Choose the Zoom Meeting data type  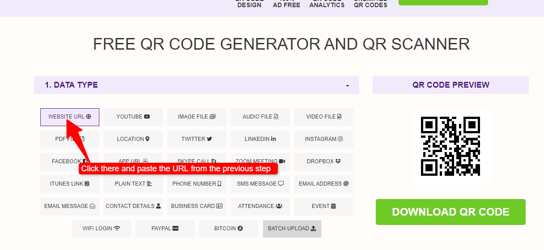(260, 161)
